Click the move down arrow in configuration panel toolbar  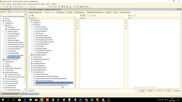(22, 12)
